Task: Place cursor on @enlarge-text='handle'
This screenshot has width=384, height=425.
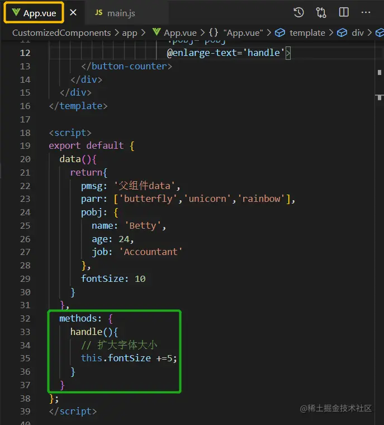Action: (x=226, y=53)
